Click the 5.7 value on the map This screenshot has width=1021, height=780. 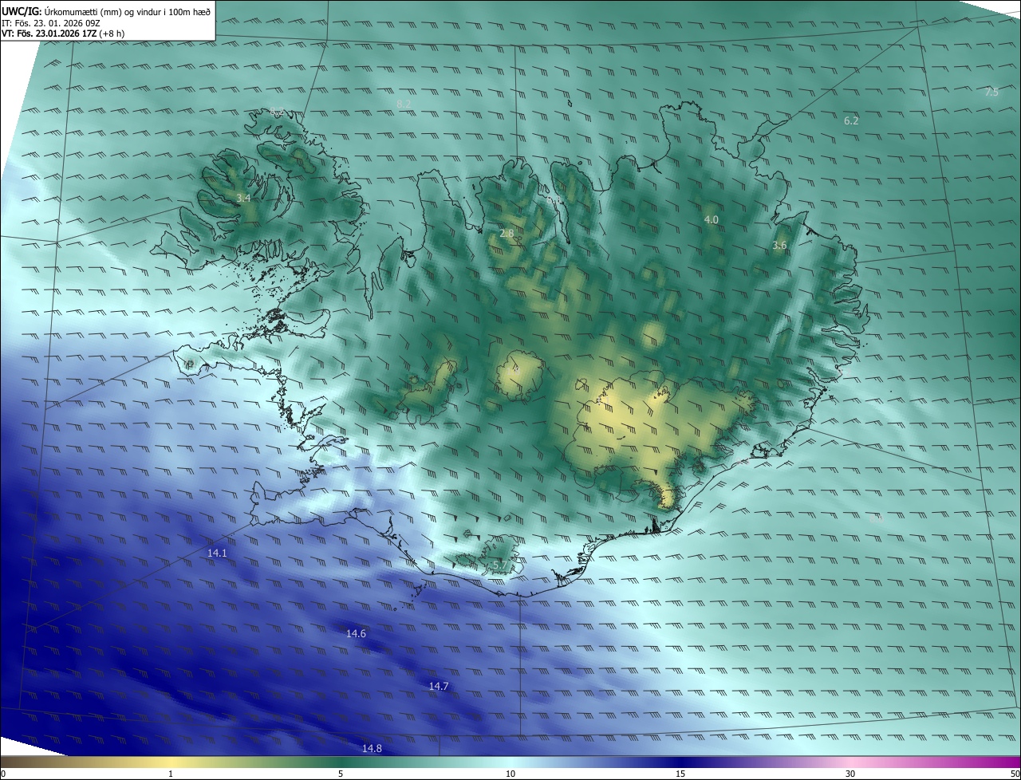point(500,565)
